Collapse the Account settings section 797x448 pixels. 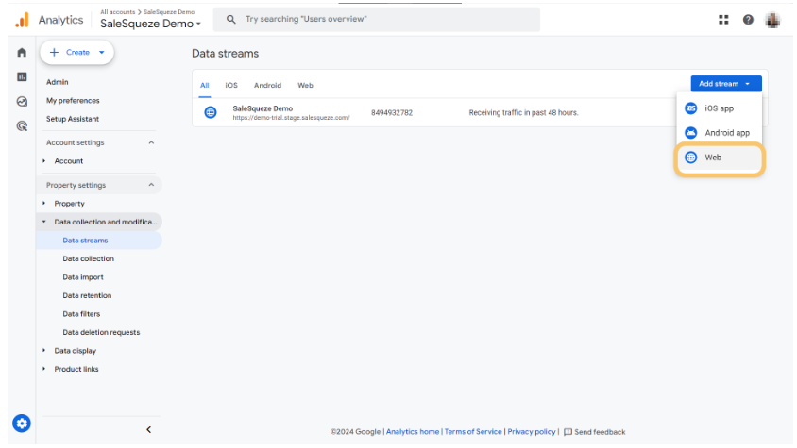click(151, 142)
